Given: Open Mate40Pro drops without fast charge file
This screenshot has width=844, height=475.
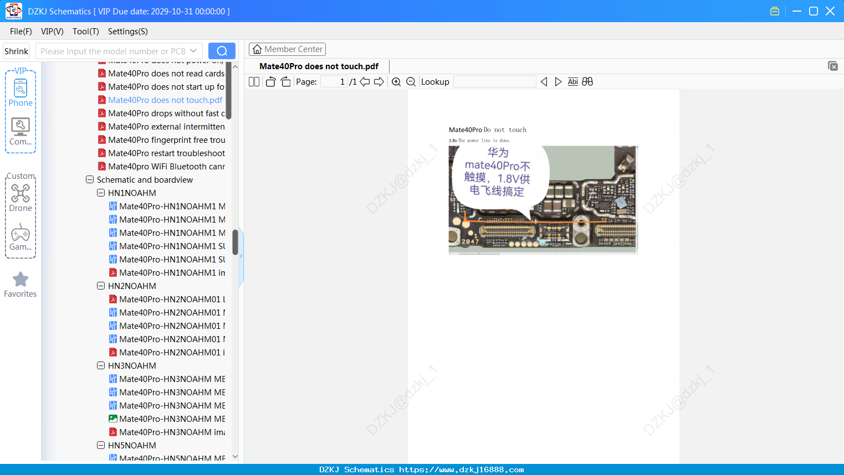Looking at the screenshot, I should [x=161, y=113].
